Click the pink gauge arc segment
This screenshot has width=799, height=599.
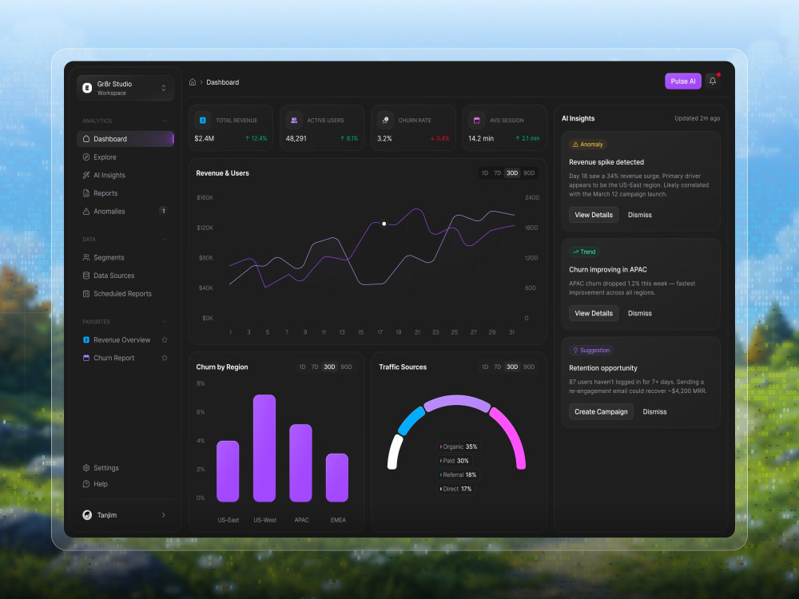click(x=511, y=435)
